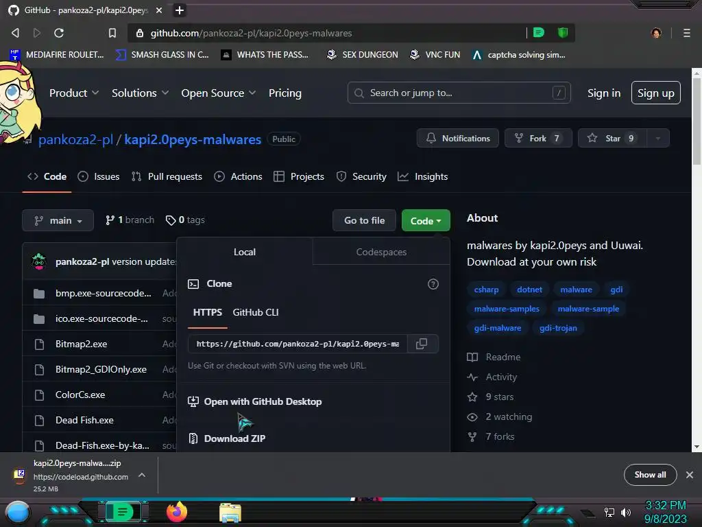Click the padlock site info icon

140,33
